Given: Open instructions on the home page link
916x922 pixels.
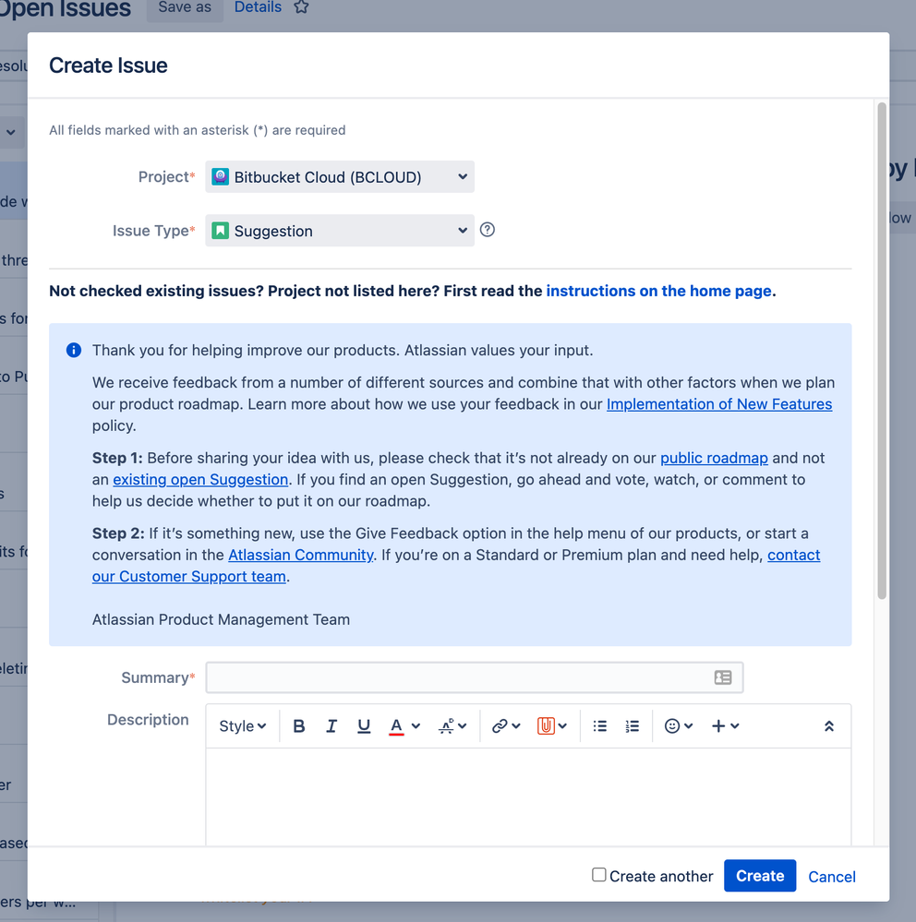Looking at the screenshot, I should pos(658,291).
